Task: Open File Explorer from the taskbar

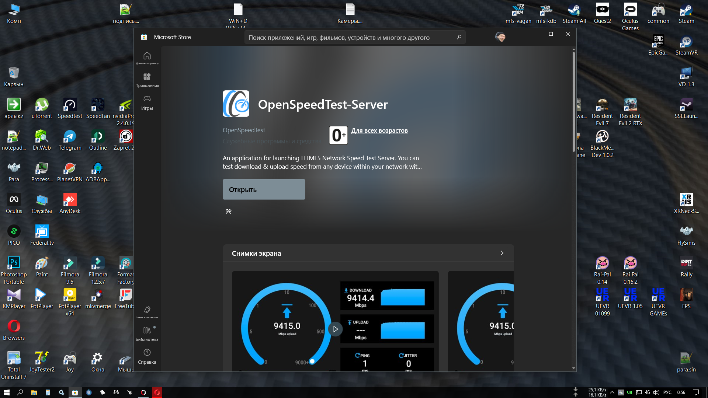Action: [34, 392]
